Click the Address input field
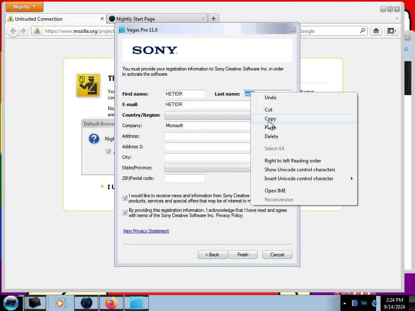The image size is (415, 311). (x=207, y=136)
